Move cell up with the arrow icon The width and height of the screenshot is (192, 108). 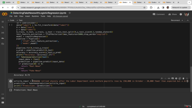162,78
